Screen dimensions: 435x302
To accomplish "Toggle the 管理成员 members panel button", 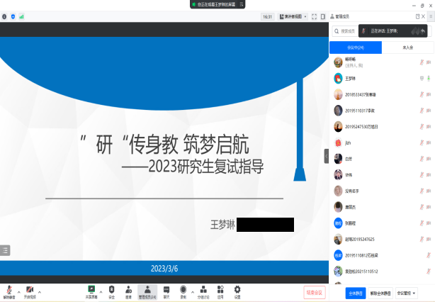I will [x=147, y=289].
